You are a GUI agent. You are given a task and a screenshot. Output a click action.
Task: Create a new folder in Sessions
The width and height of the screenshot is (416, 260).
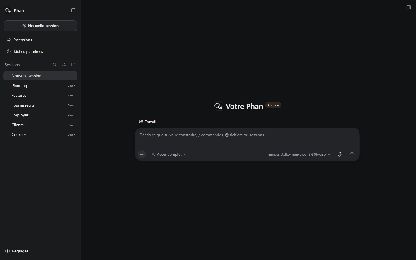(x=73, y=65)
